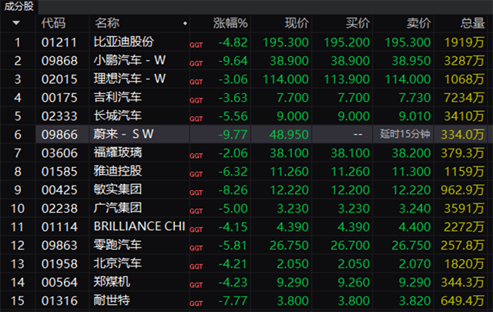Click stock code 09868
The image size is (493, 312).
pos(59,61)
